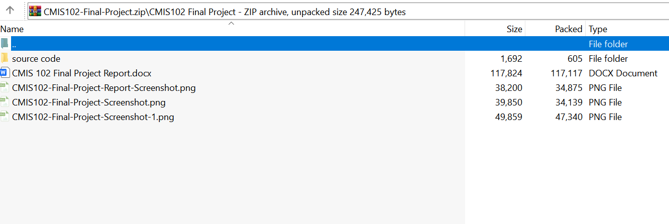Click the Screenshot-1 PNG file icon
Viewport: 669px width, 224px height.
click(5, 117)
